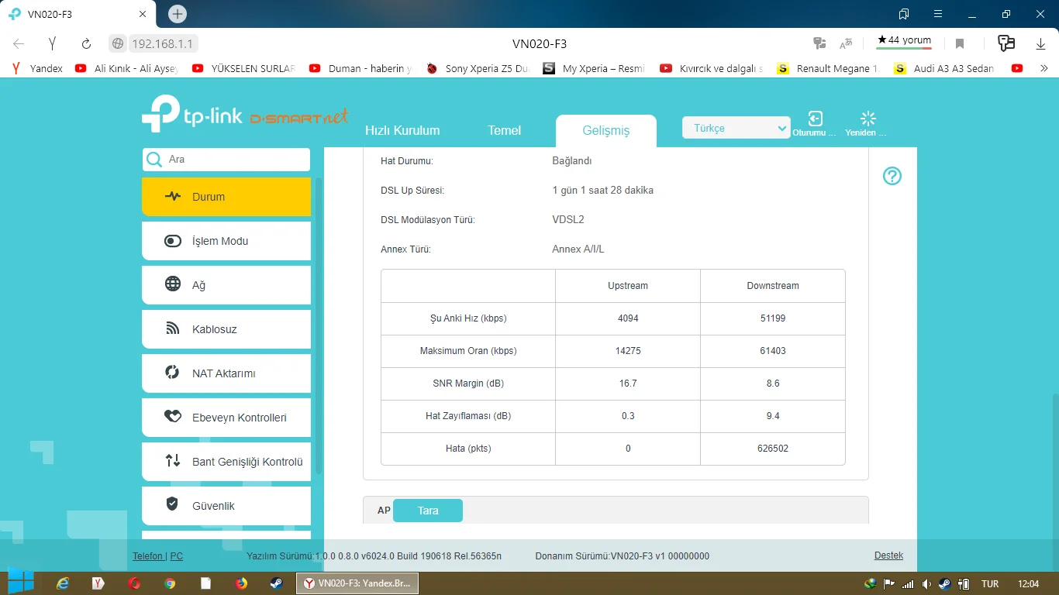The image size is (1059, 595).
Task: Open Steam from the taskbar
Action: click(277, 583)
